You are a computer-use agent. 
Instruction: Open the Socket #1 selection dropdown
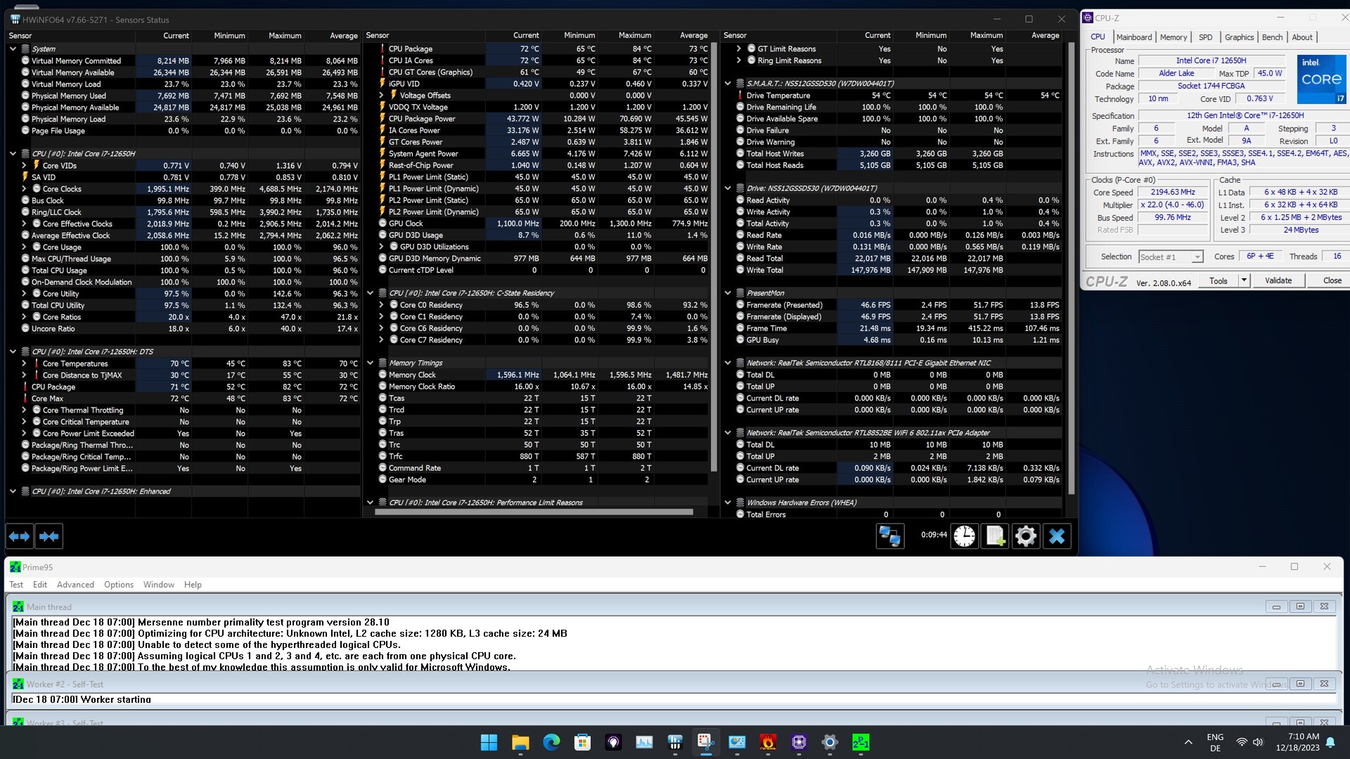tap(1197, 257)
